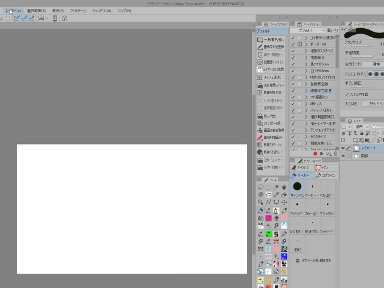This screenshot has width=384, height=288.
Task: Open the 表示(V) menu
Action: coord(58,11)
